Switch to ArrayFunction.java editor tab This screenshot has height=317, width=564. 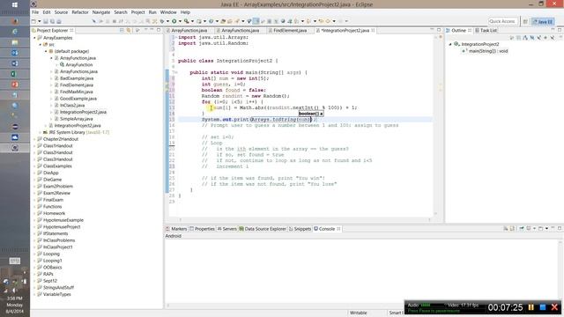[x=189, y=31]
